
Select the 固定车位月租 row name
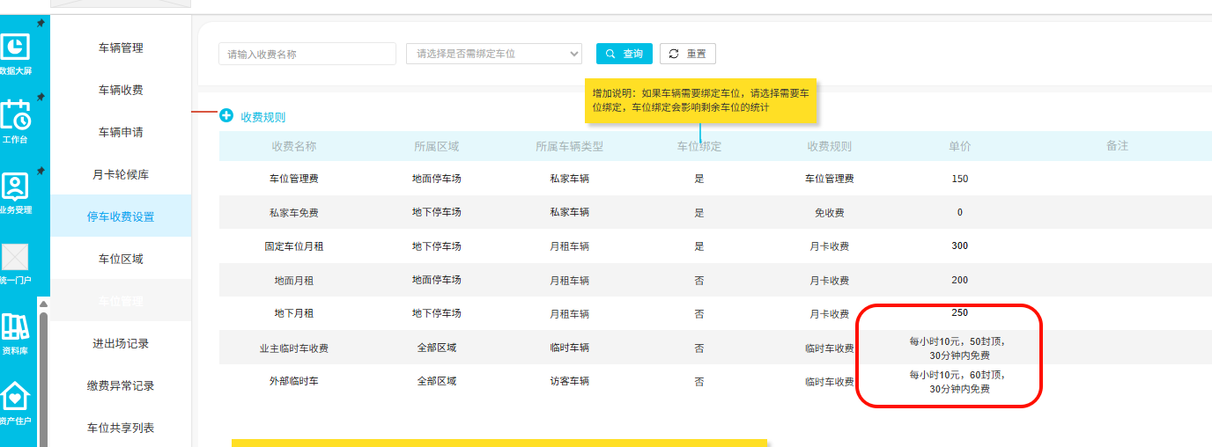coord(294,246)
